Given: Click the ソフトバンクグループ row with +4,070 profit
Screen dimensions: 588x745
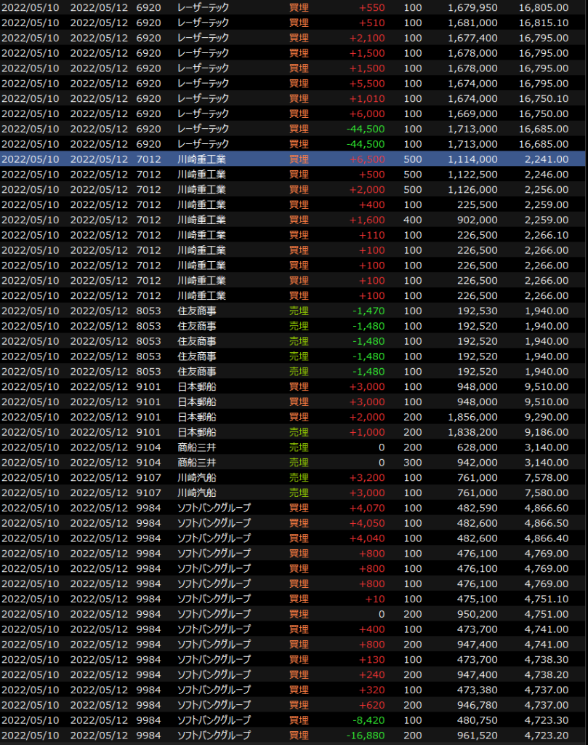Looking at the screenshot, I should coord(291,508).
